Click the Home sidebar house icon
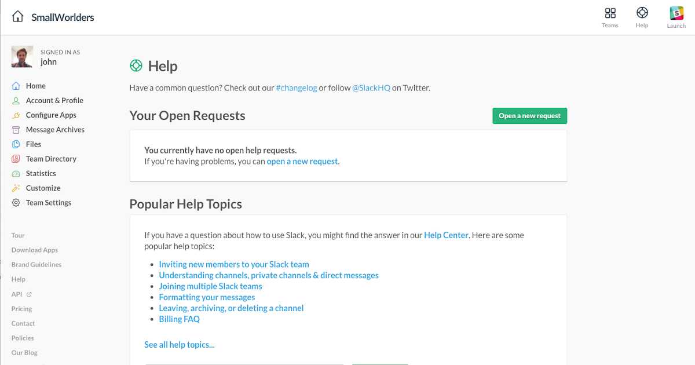Image resolution: width=695 pixels, height=365 pixels. point(16,86)
